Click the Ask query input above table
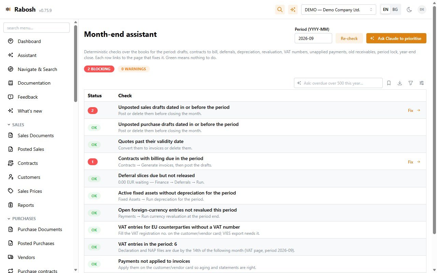The width and height of the screenshot is (437, 273). point(338,83)
